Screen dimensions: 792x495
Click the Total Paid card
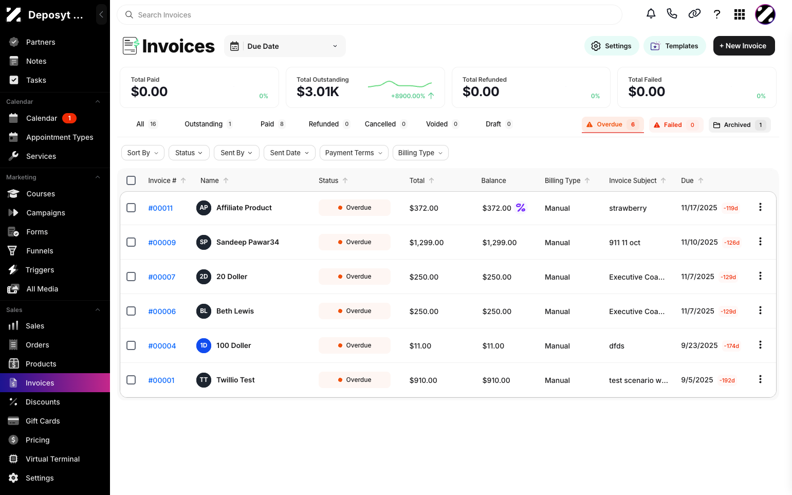[199, 87]
